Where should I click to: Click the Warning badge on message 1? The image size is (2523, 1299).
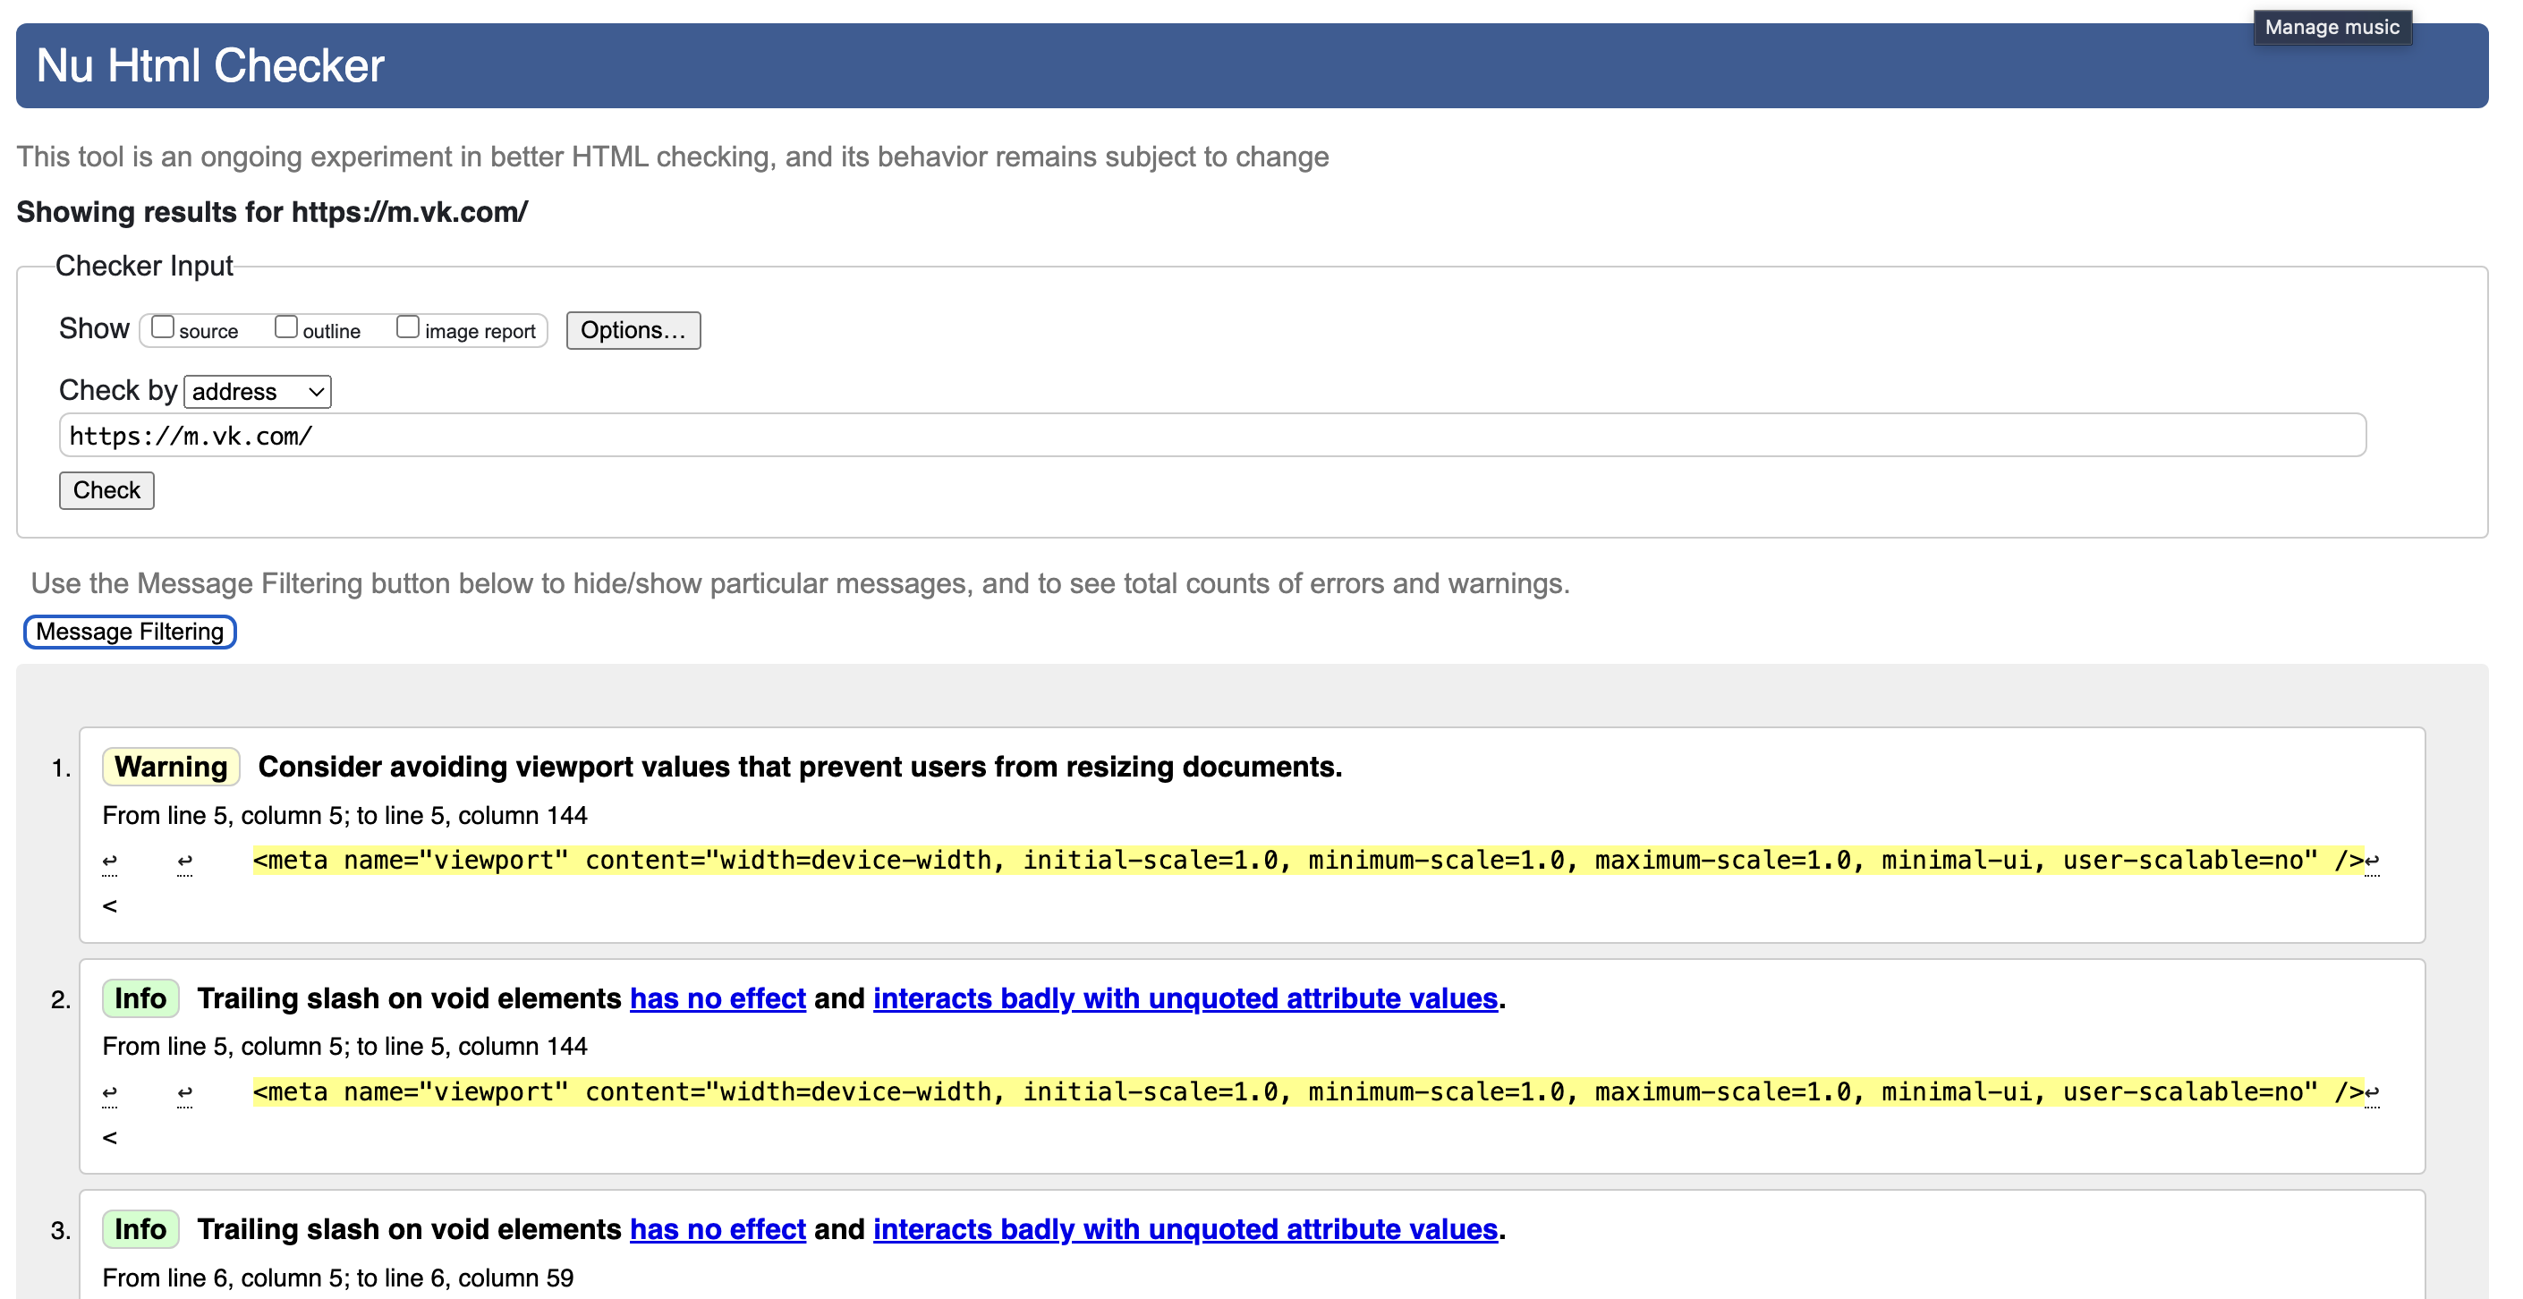tap(170, 767)
